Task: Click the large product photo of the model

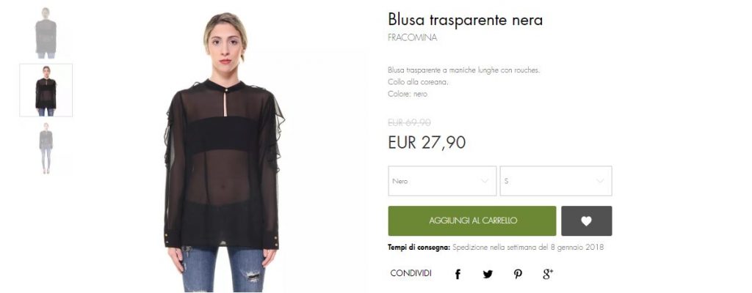Action: pos(223,152)
